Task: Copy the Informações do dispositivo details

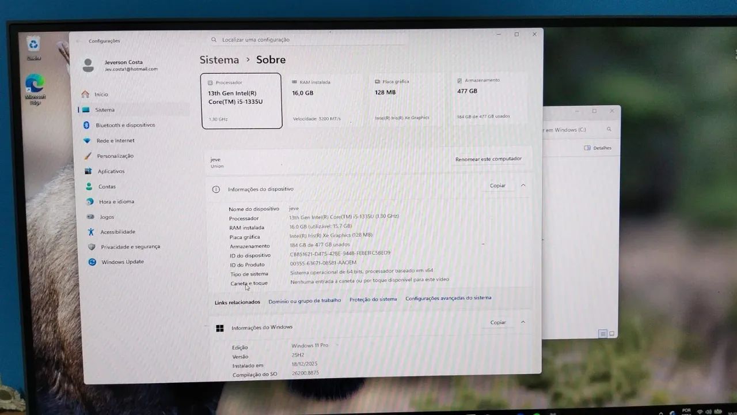Action: [497, 186]
